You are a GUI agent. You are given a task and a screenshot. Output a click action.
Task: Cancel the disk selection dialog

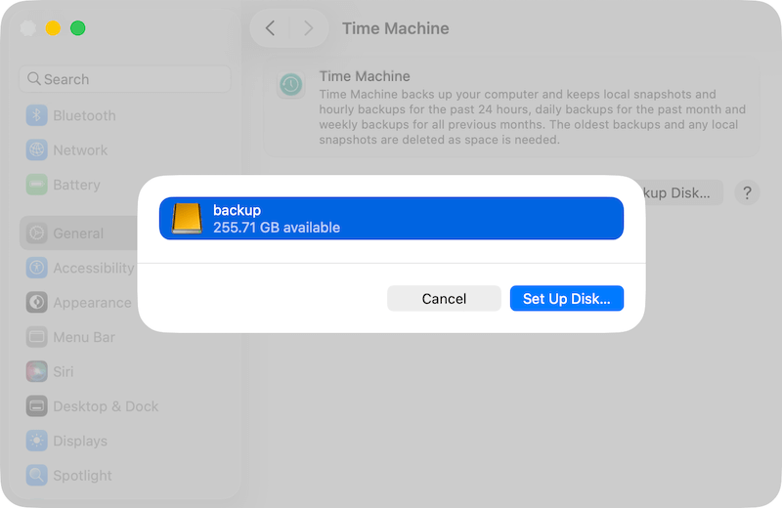[x=444, y=298]
